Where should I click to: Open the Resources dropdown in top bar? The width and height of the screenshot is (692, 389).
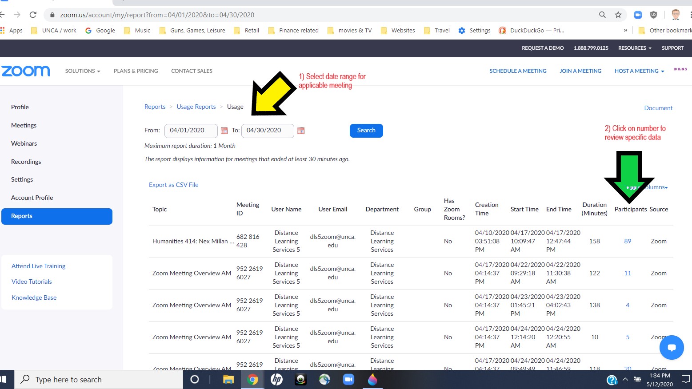click(634, 48)
